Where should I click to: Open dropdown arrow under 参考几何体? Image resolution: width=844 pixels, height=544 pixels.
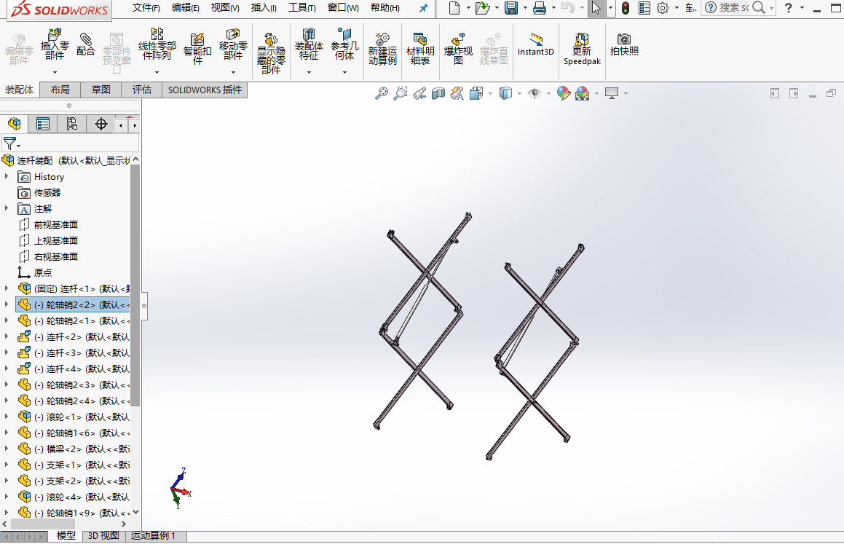tap(344, 72)
